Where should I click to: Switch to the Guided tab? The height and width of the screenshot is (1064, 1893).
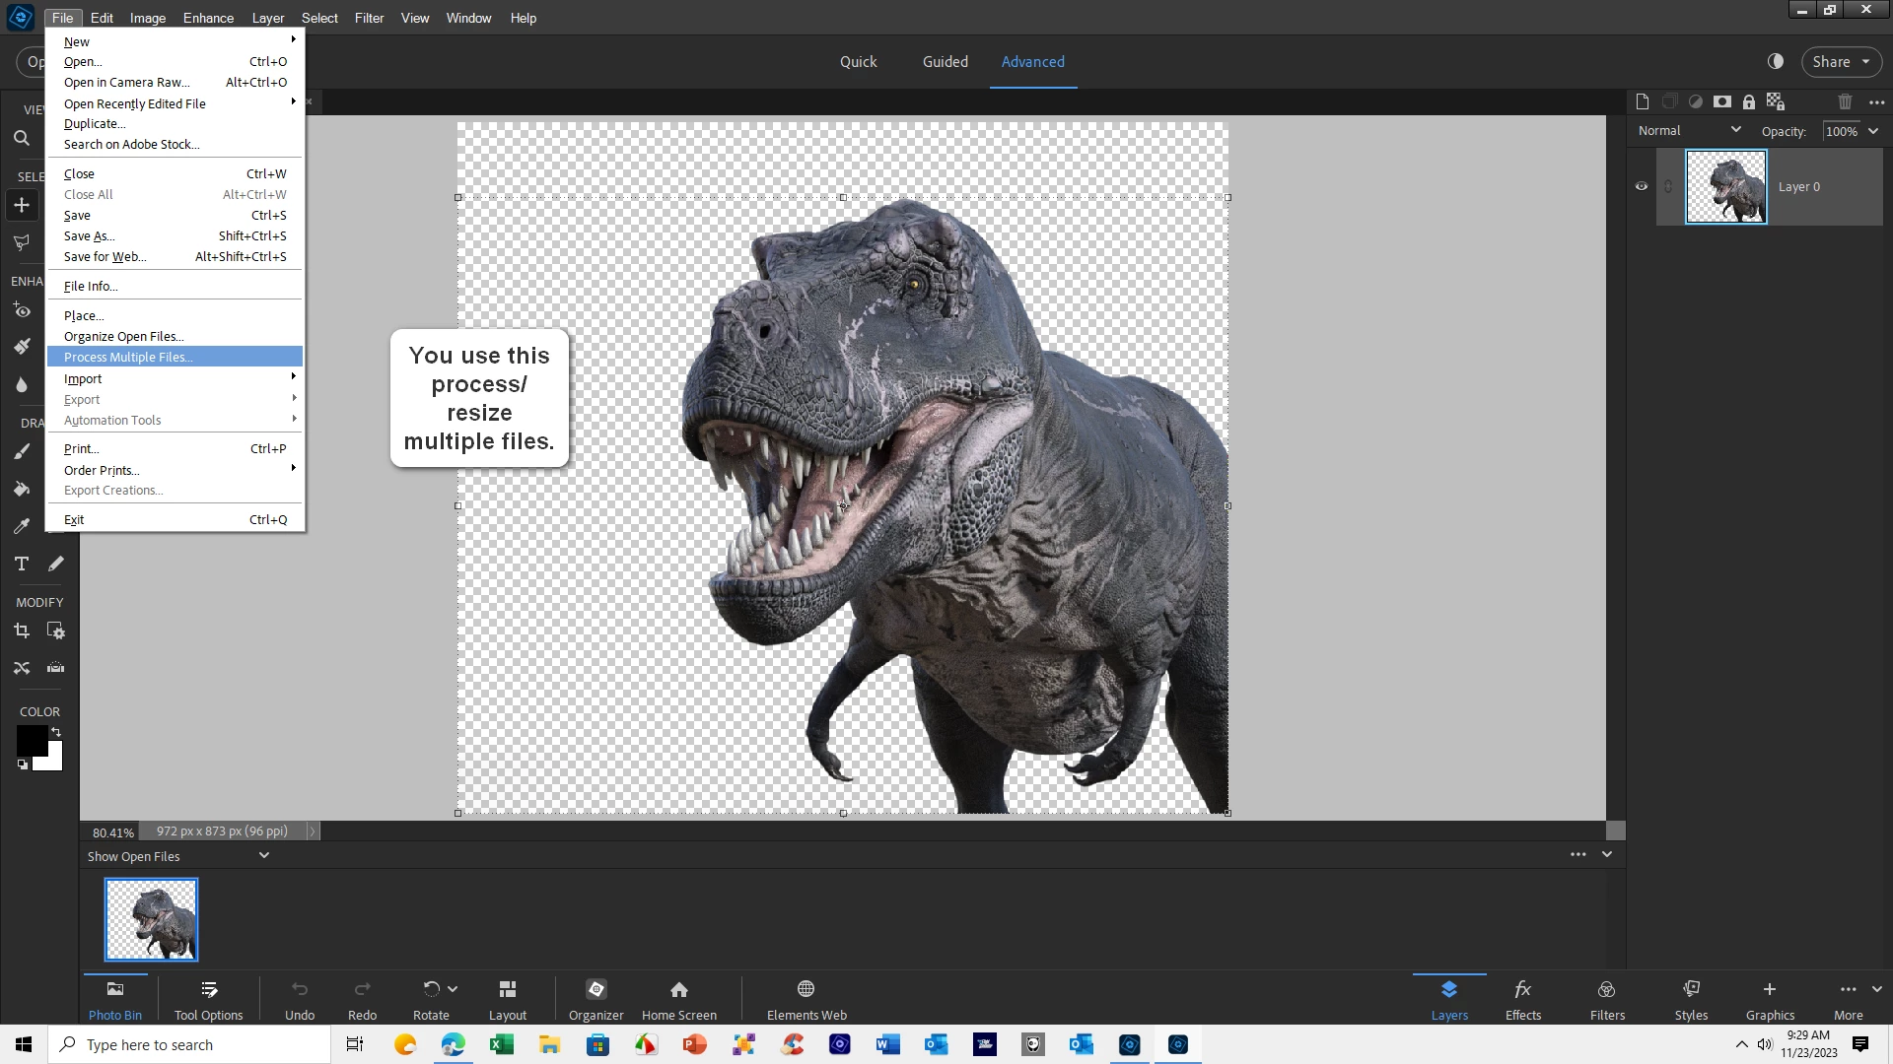(x=945, y=61)
